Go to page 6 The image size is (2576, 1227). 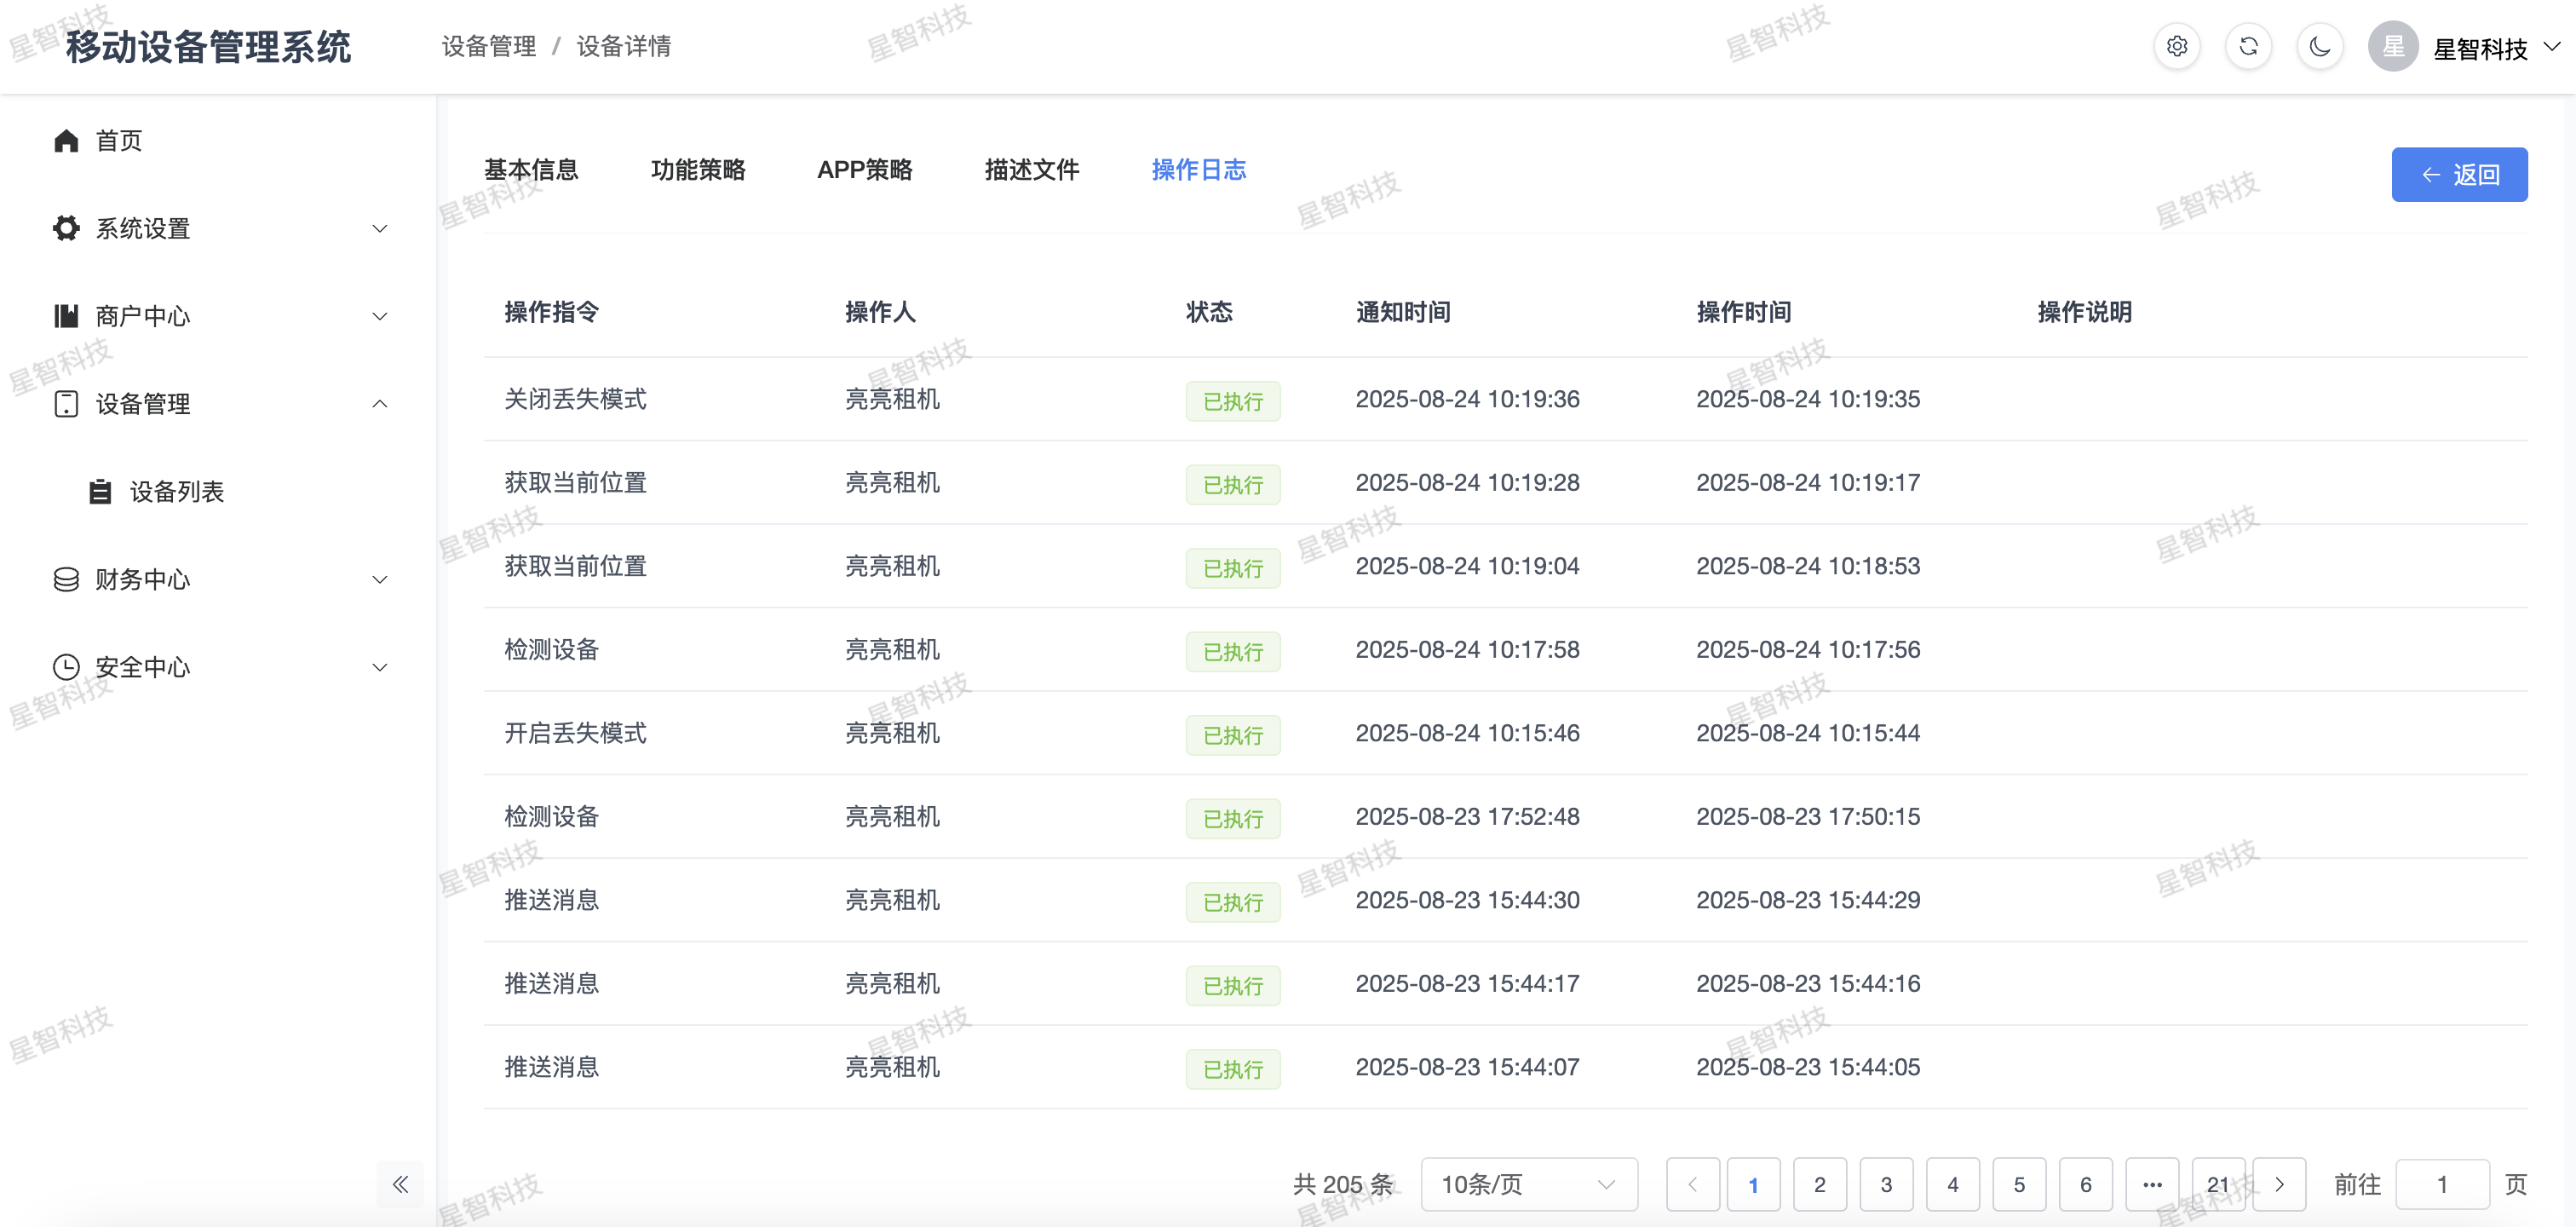(2086, 1185)
